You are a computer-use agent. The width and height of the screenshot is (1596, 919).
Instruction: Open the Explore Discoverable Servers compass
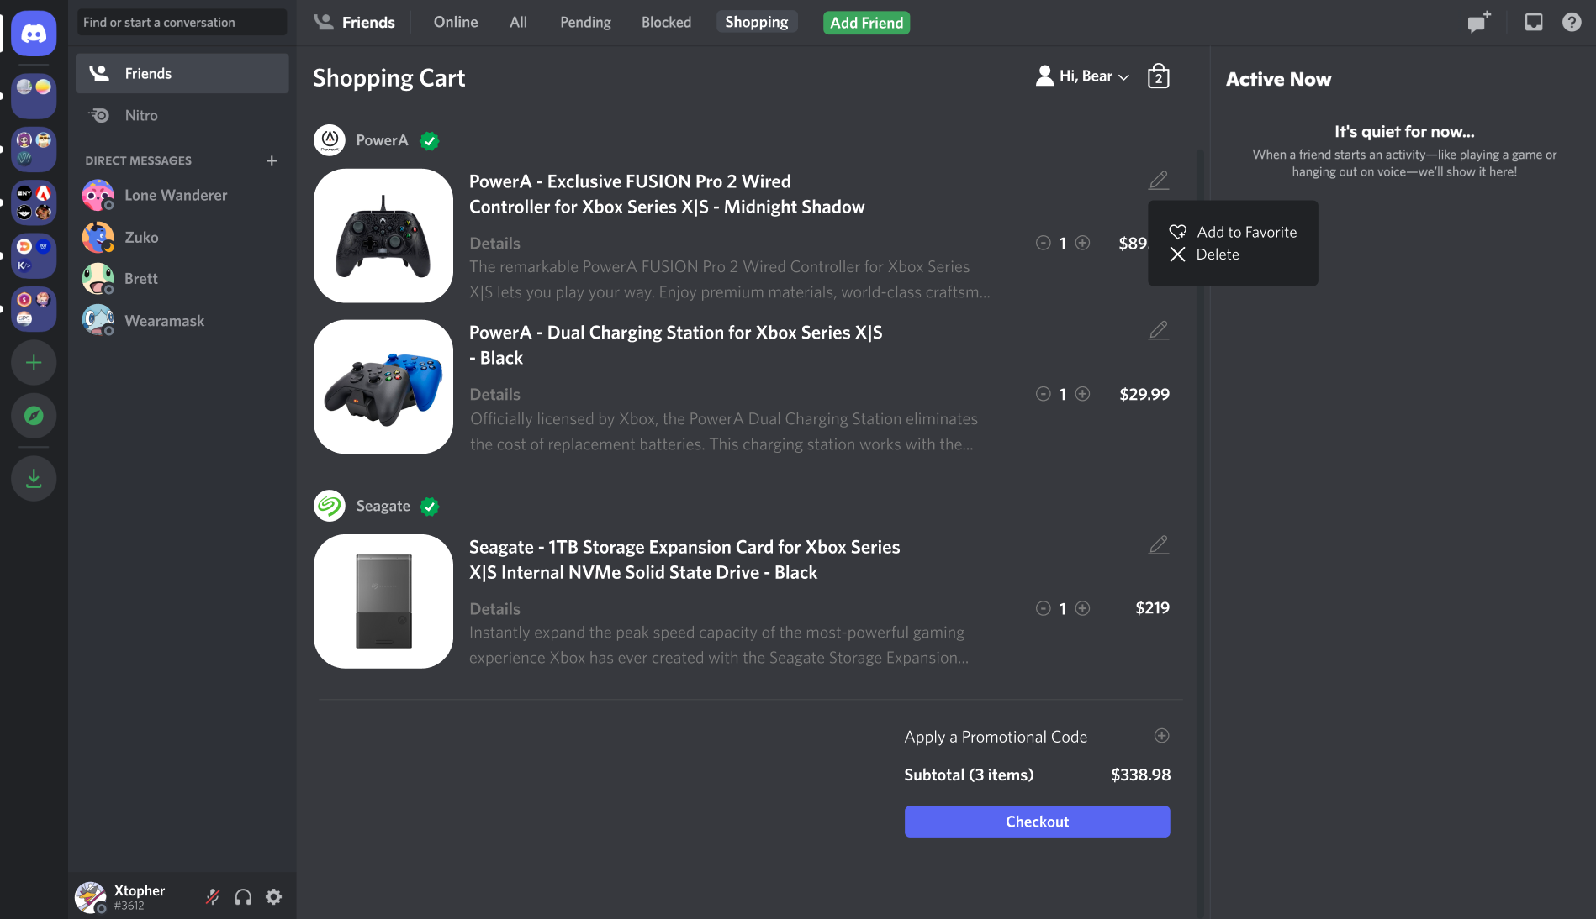coord(34,416)
